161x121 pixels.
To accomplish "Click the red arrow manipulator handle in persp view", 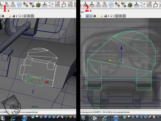I will 47,82.
